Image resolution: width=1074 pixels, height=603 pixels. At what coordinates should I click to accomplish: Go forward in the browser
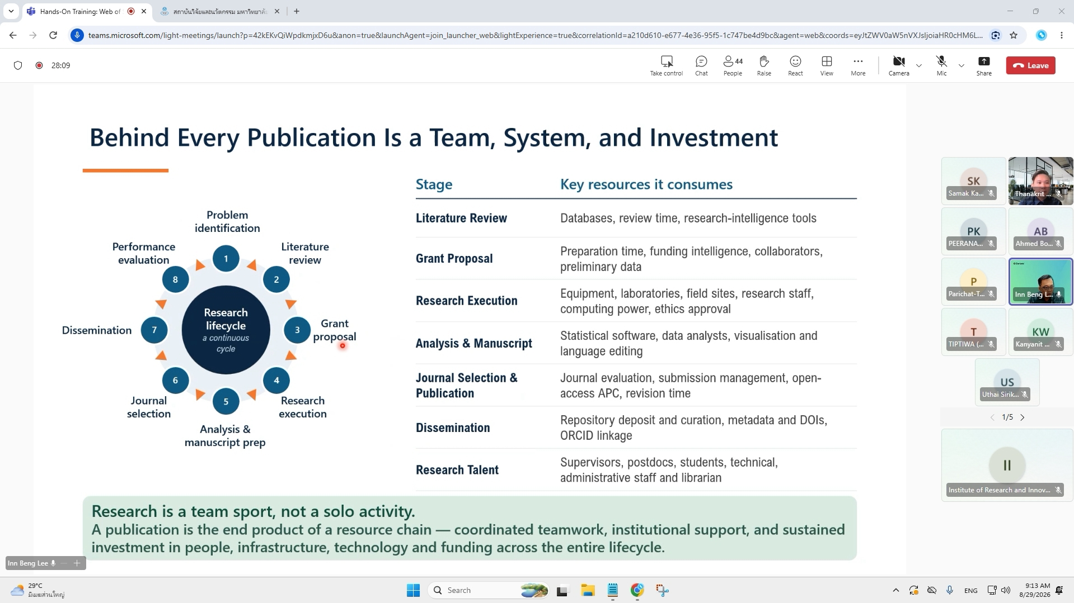[x=33, y=35]
